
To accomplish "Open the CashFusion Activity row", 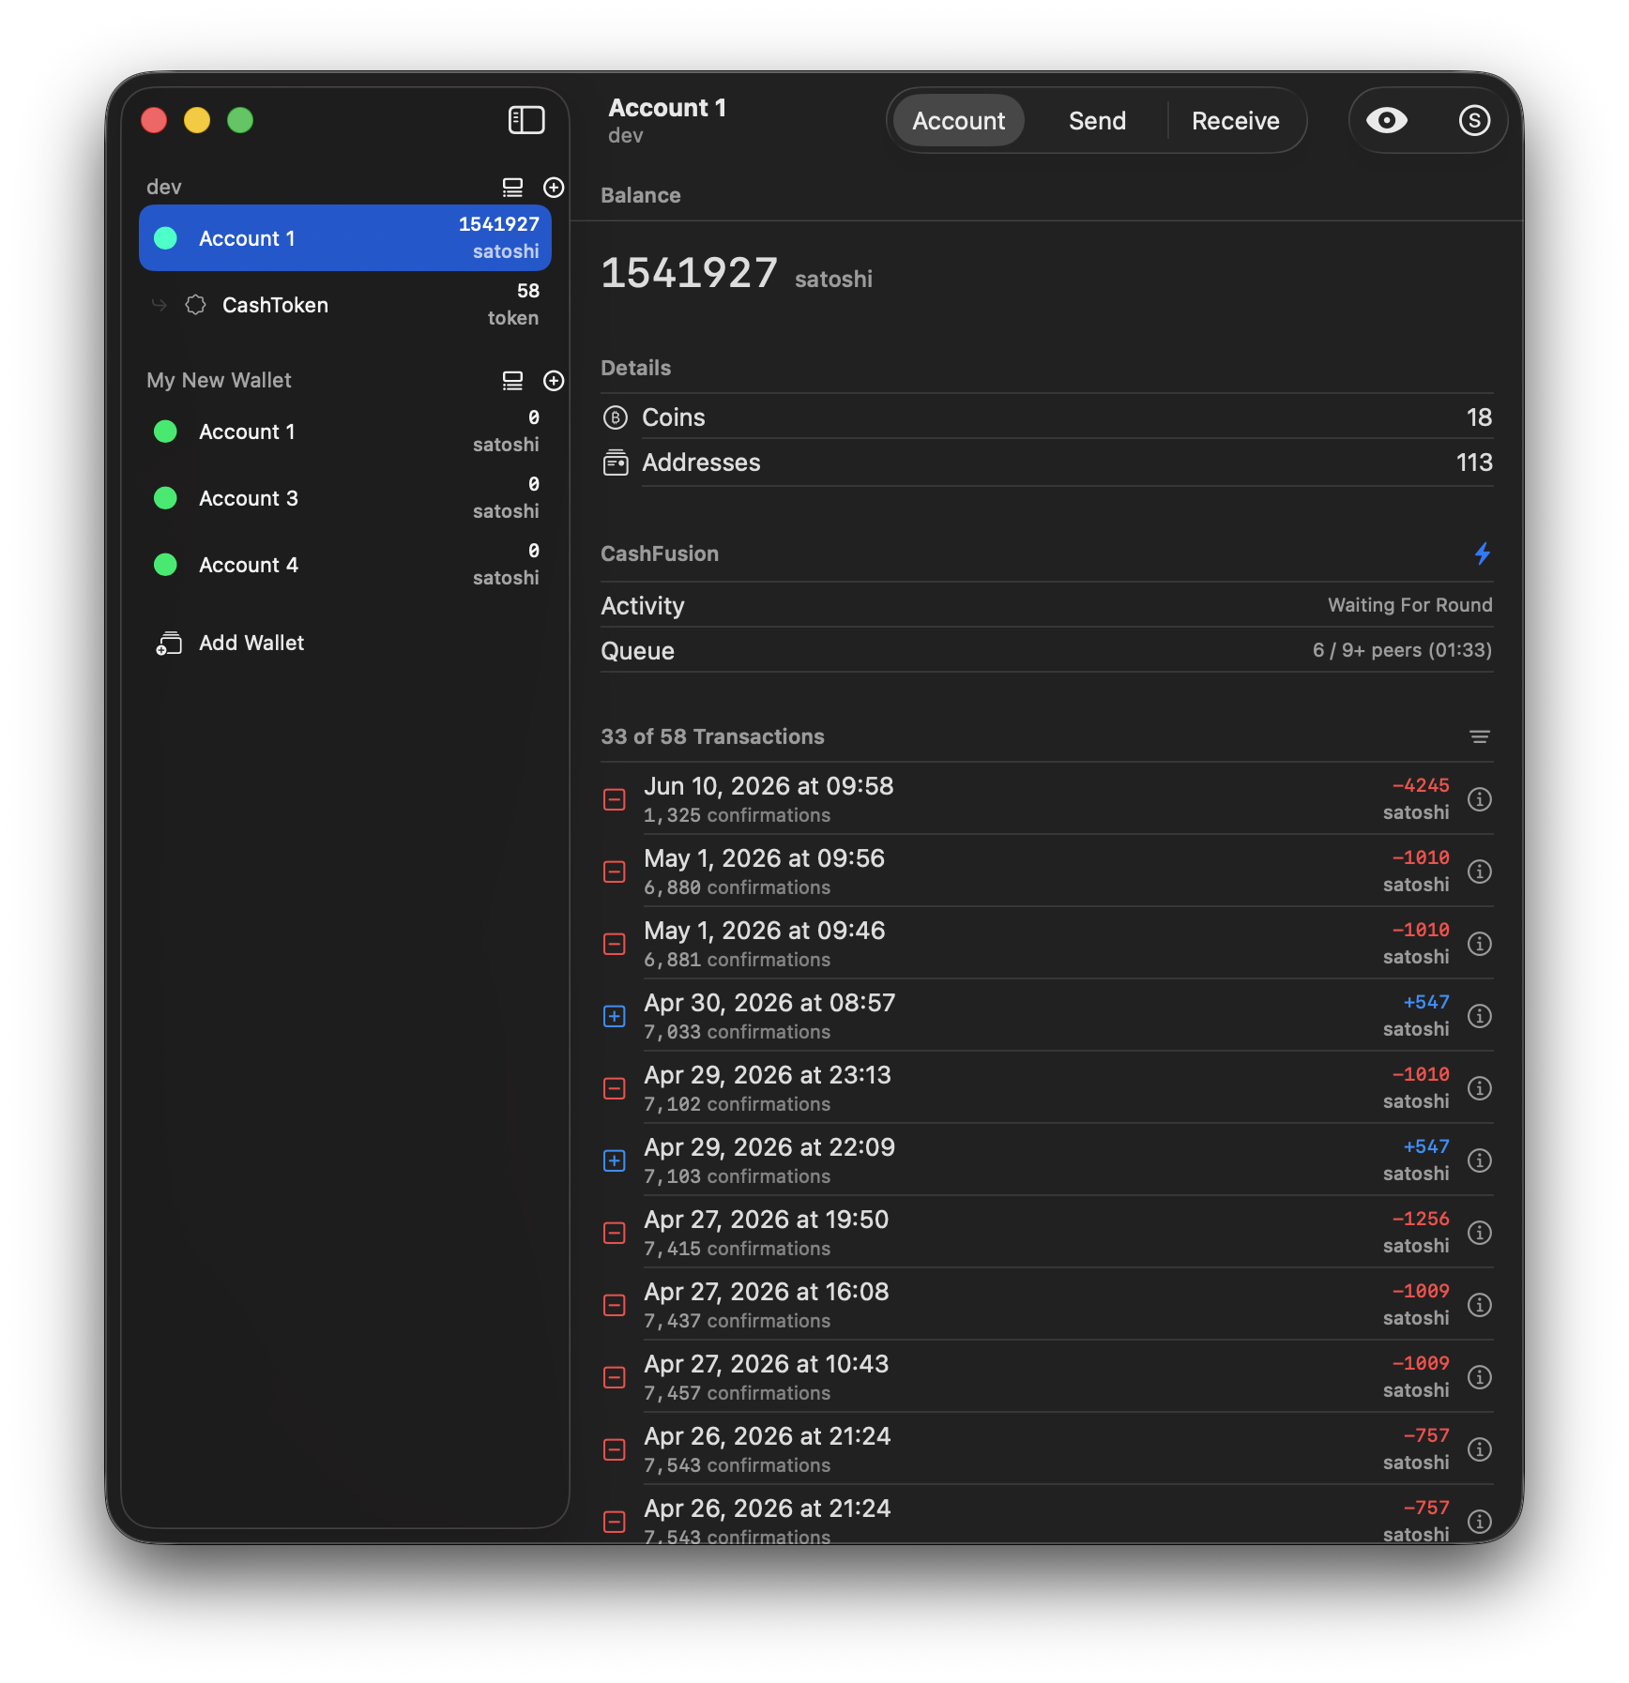I will click(x=1047, y=605).
